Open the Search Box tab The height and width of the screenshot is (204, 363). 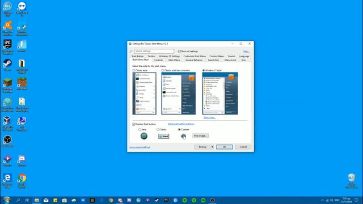click(213, 60)
